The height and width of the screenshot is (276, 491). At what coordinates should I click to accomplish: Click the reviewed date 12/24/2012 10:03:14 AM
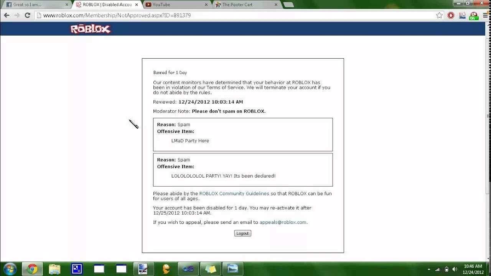211,102
